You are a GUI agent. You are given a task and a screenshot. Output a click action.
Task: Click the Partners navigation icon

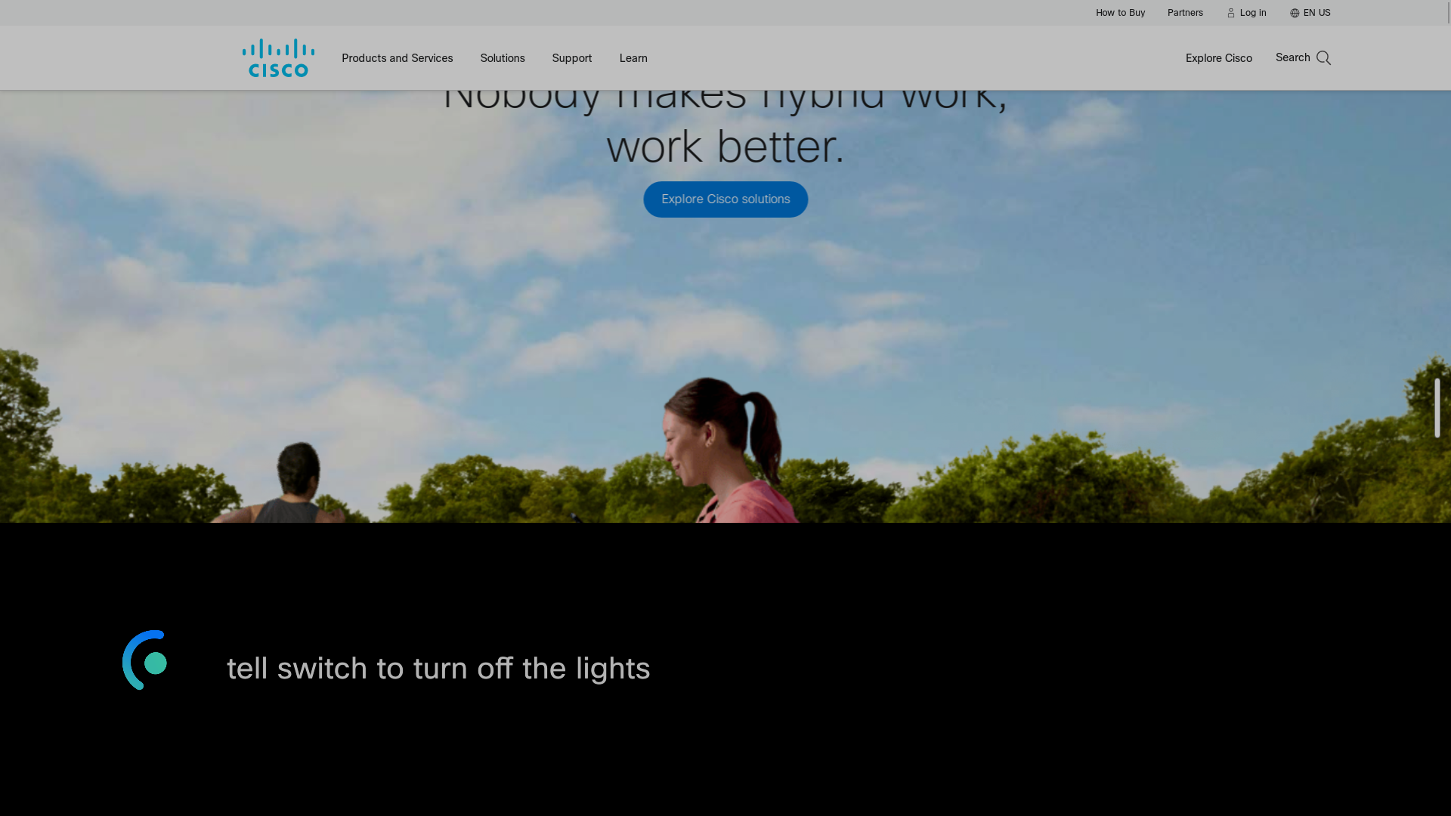coord(1185,12)
